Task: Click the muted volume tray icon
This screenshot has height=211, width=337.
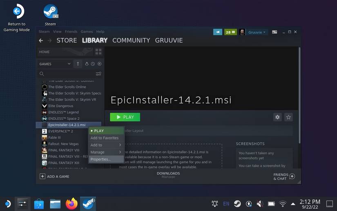Action: pyautogui.click(x=260, y=204)
